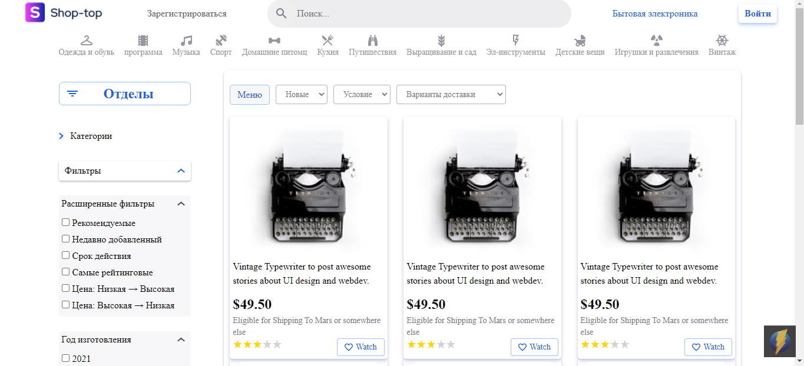Click the heart icon on second product's Watch
The height and width of the screenshot is (366, 804).
tap(522, 347)
